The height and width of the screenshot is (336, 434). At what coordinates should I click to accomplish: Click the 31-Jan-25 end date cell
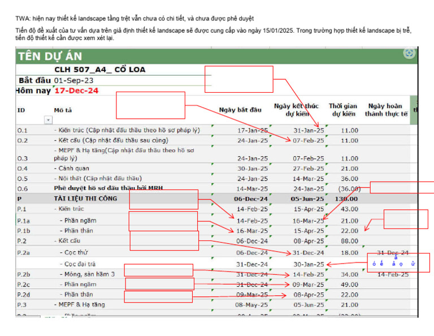tap(309, 131)
